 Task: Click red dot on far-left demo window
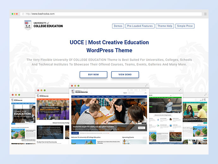tap(13, 95)
